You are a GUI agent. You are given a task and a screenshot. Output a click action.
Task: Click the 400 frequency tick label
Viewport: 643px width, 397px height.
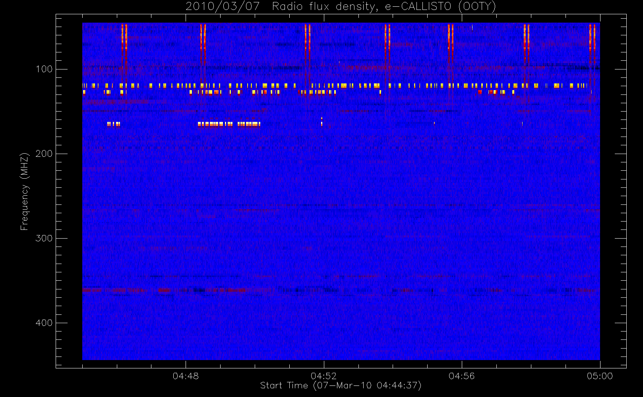coord(44,323)
